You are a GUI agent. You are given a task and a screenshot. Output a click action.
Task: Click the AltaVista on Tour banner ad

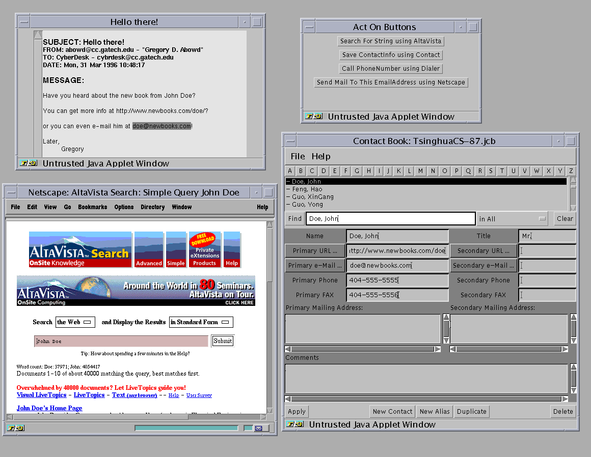(136, 291)
